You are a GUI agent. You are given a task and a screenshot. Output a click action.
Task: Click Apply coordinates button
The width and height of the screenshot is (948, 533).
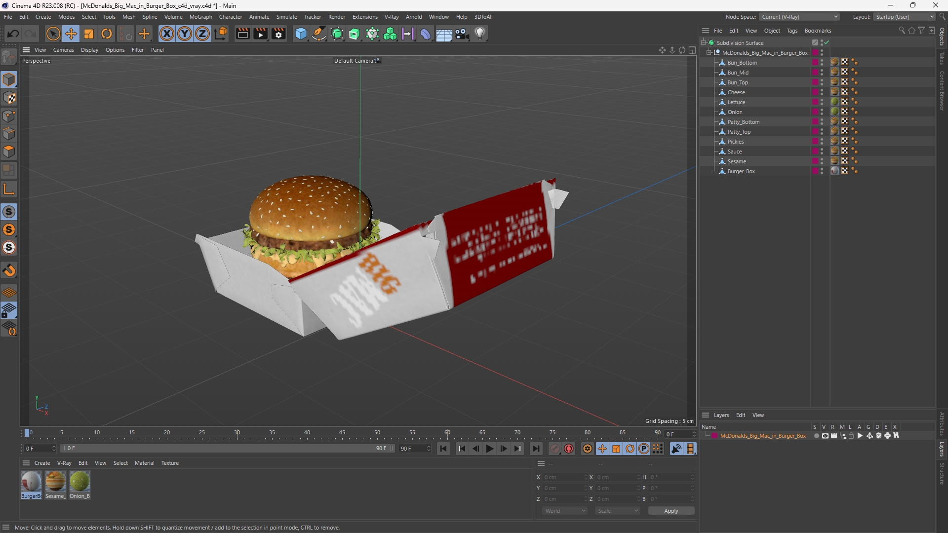pyautogui.click(x=671, y=511)
